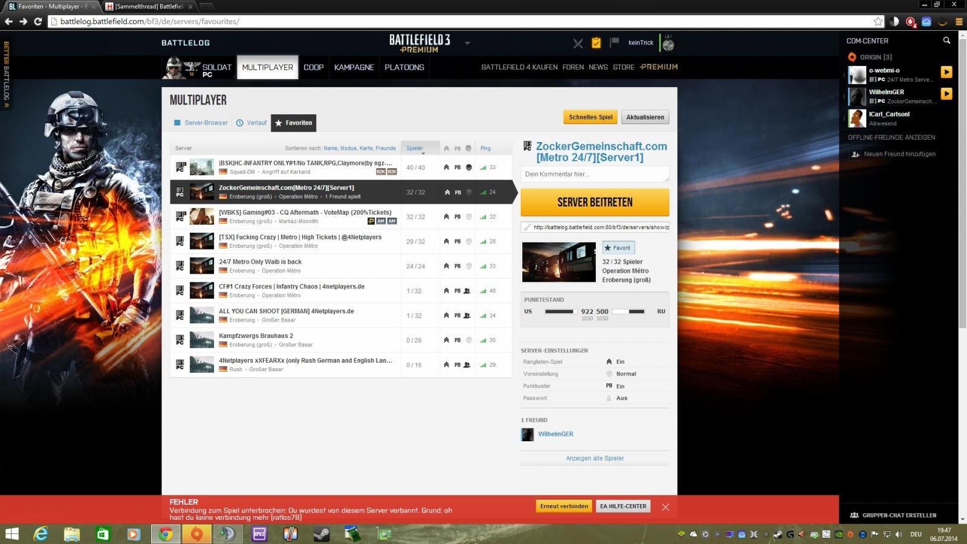Reload the page in Chrome
The height and width of the screenshot is (544, 967).
coord(37,21)
